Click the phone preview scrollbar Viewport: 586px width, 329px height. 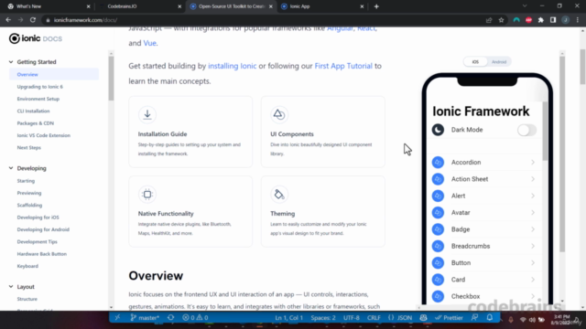tap(545, 131)
